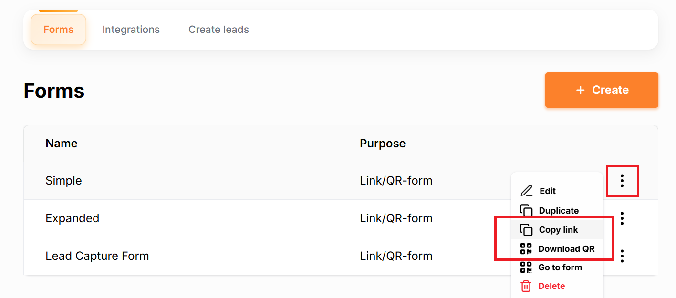
Task: Click the pencil Edit icon
Action: (527, 191)
